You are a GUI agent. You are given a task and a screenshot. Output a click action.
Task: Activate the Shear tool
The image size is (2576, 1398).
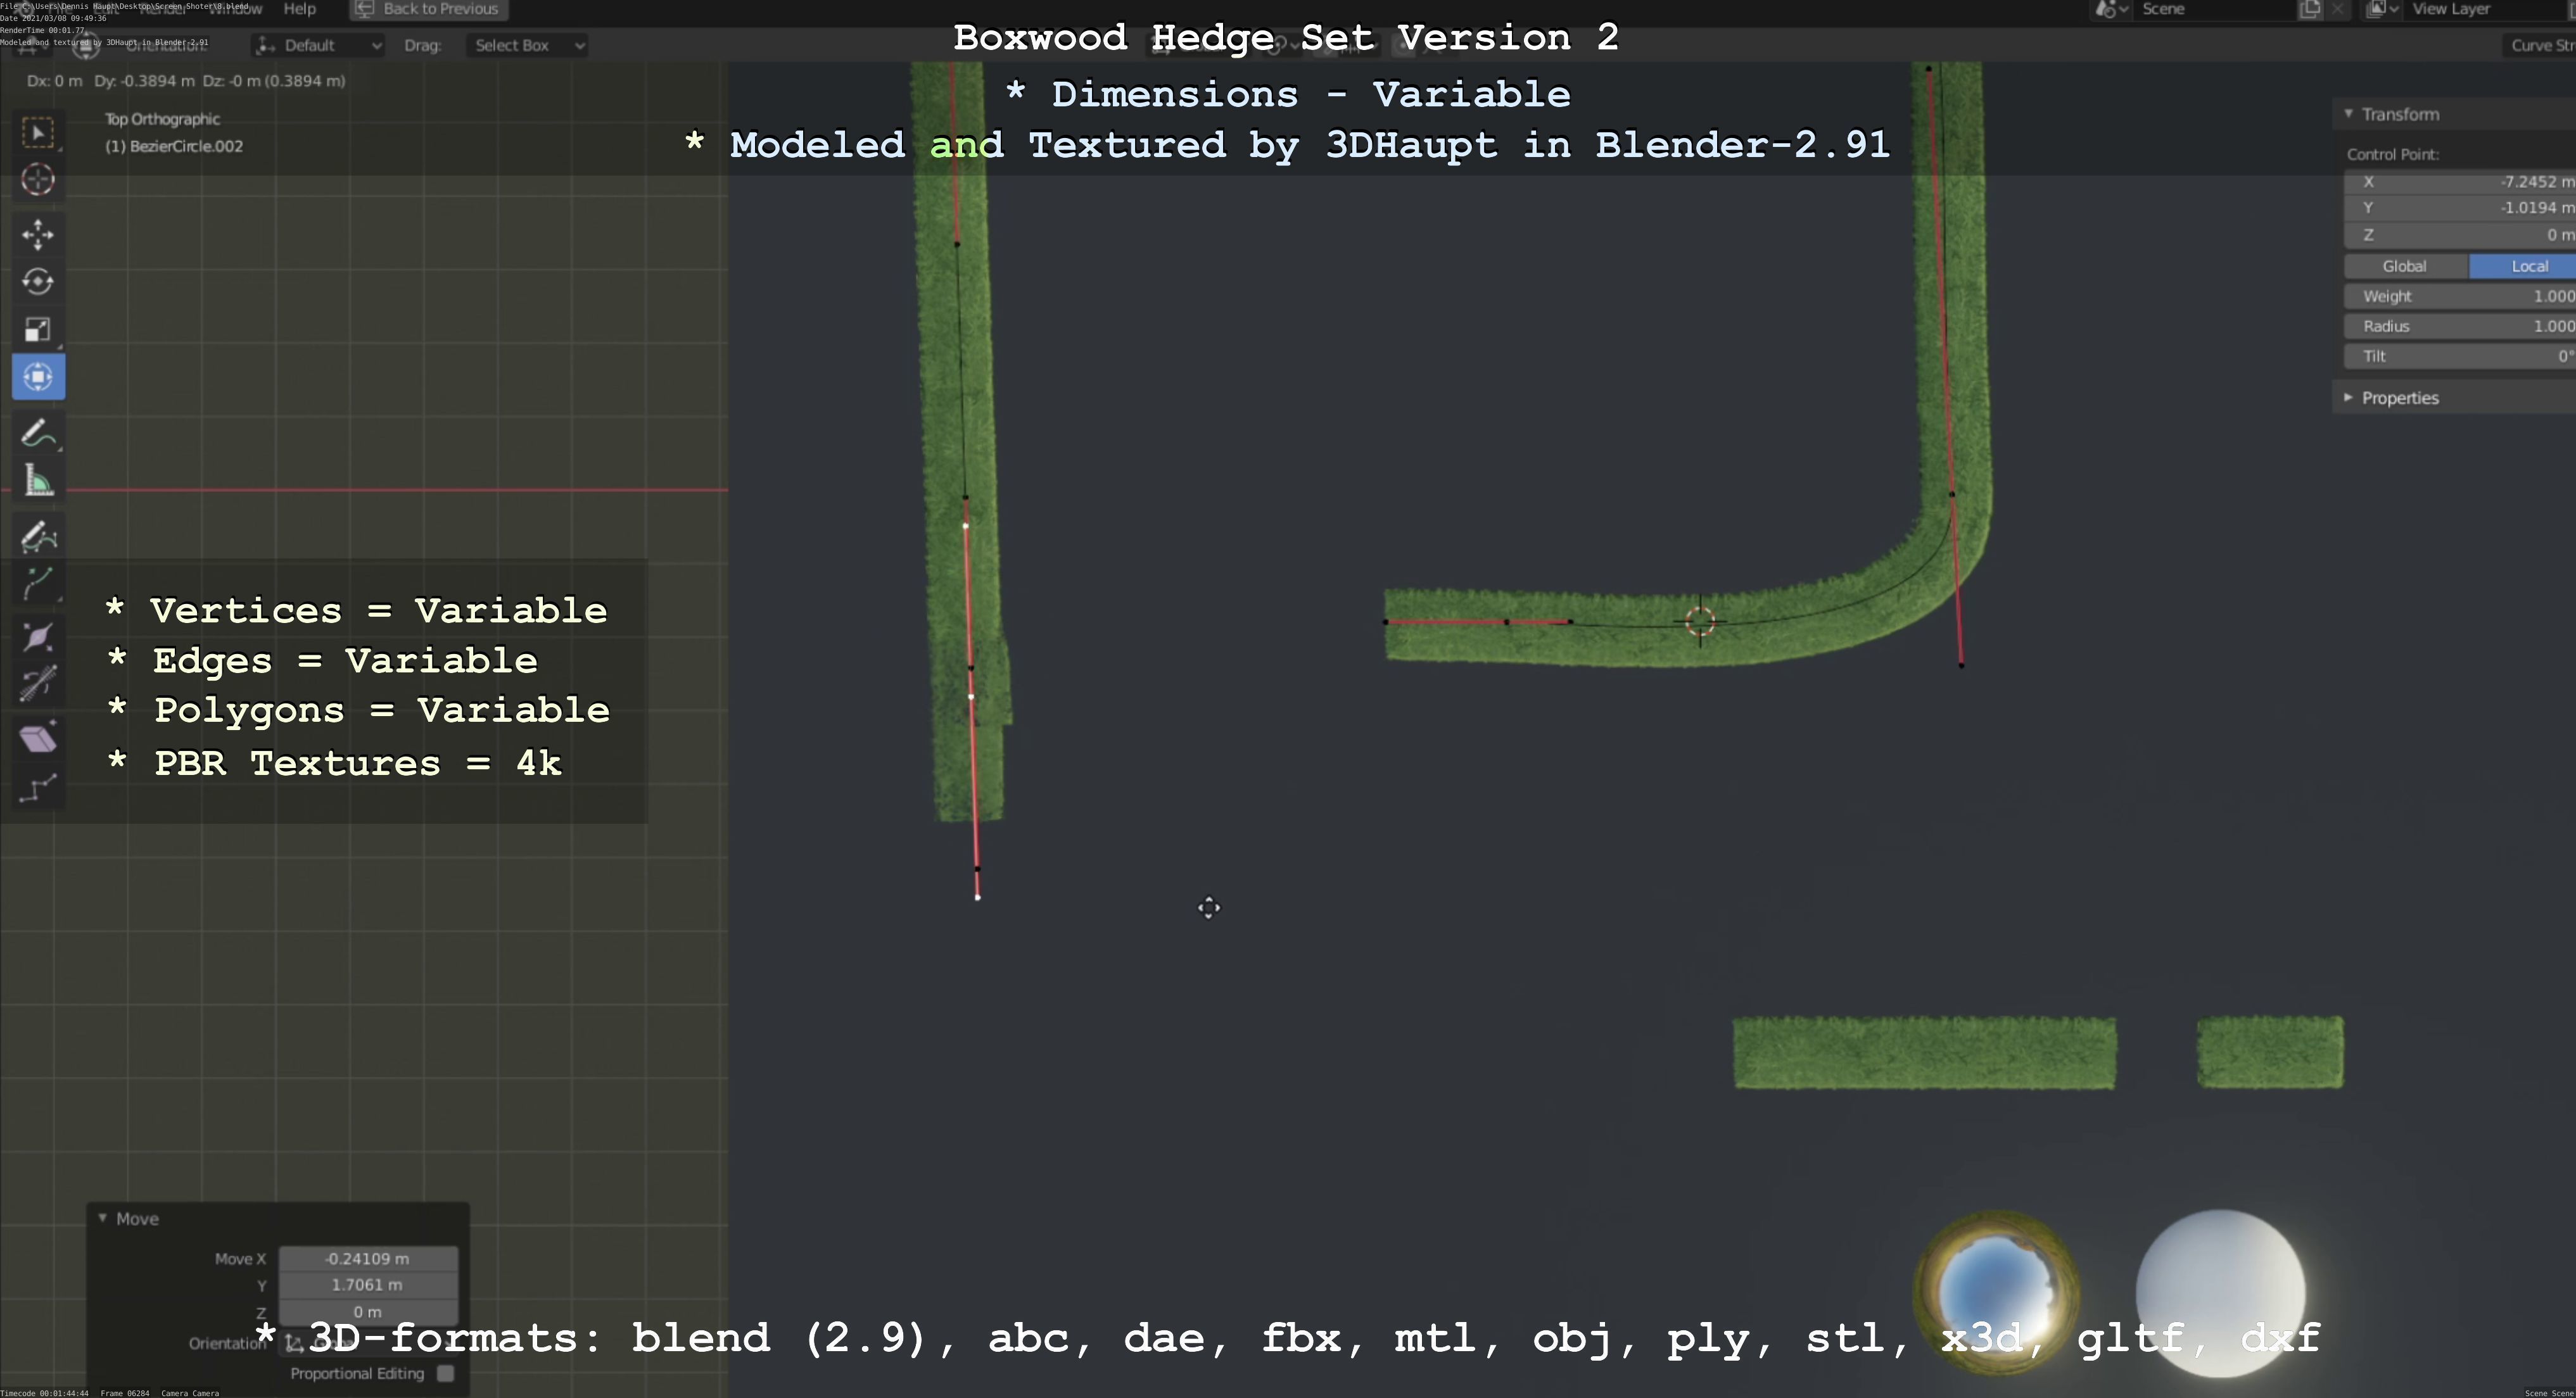(x=38, y=738)
